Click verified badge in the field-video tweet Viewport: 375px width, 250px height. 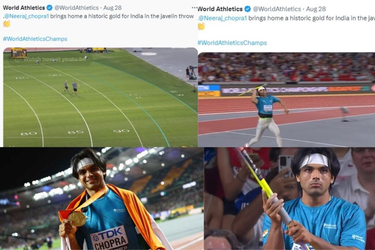49,8
